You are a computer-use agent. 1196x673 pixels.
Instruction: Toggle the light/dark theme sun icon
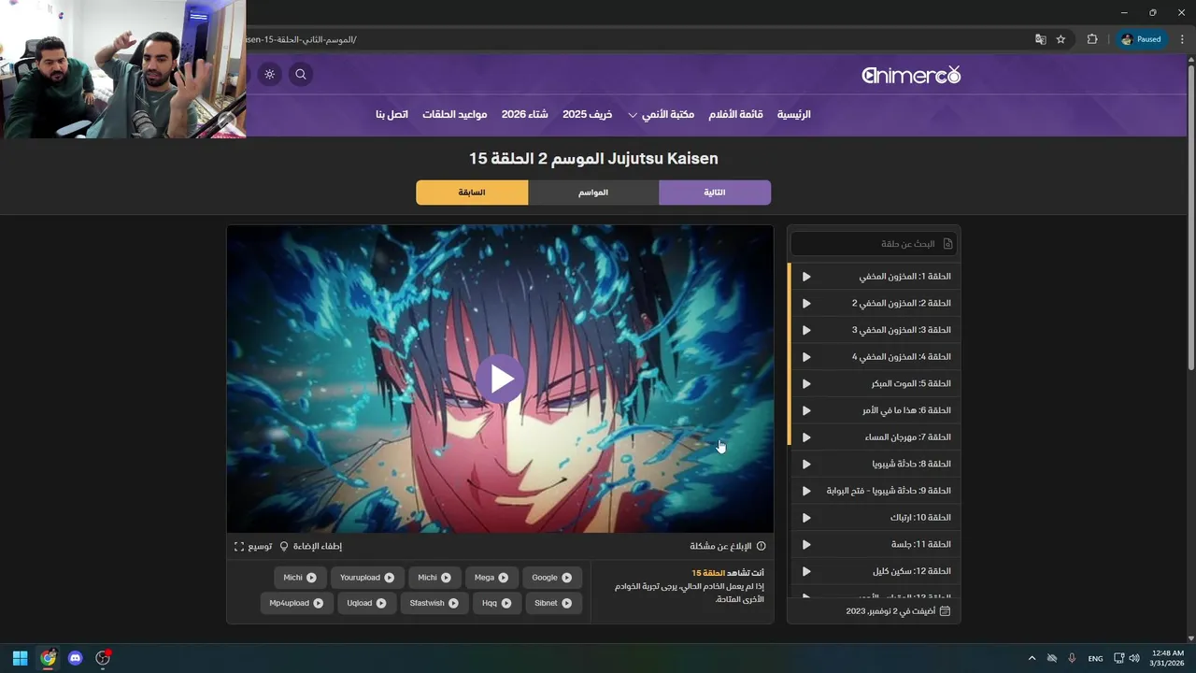(x=270, y=74)
